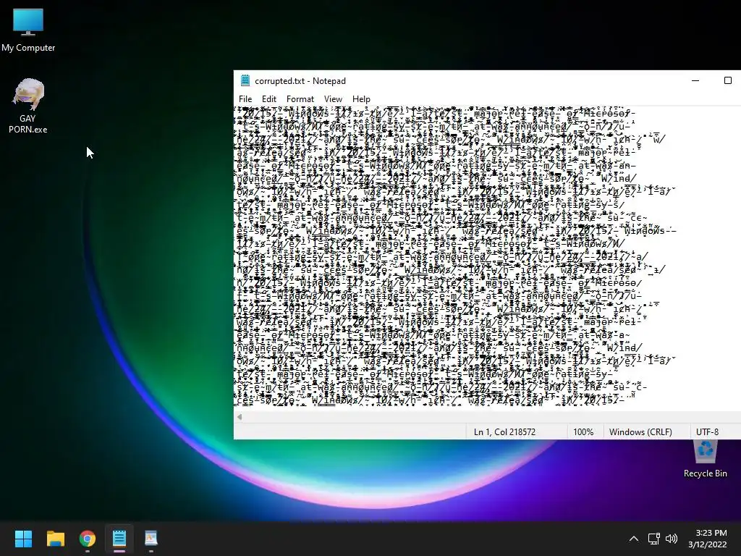Click the 'Ln 1, Col 218572' status entry
741x556 pixels.
coord(504,431)
